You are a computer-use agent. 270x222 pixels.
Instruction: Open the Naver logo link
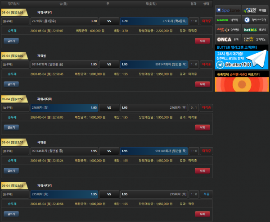(x=228, y=20)
